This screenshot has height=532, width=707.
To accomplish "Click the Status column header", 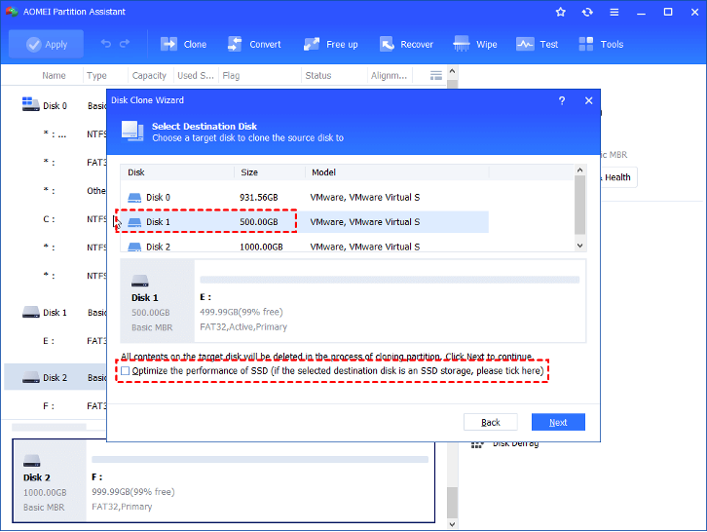I will click(x=318, y=76).
